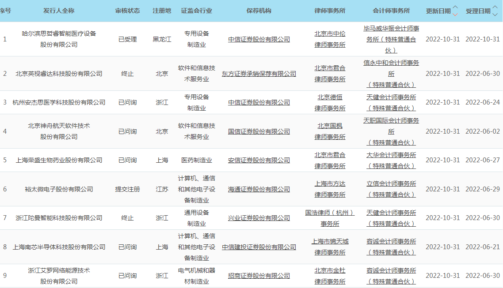Click 兴业证券股份有限公司 link
503x288 pixels.
click(x=259, y=218)
